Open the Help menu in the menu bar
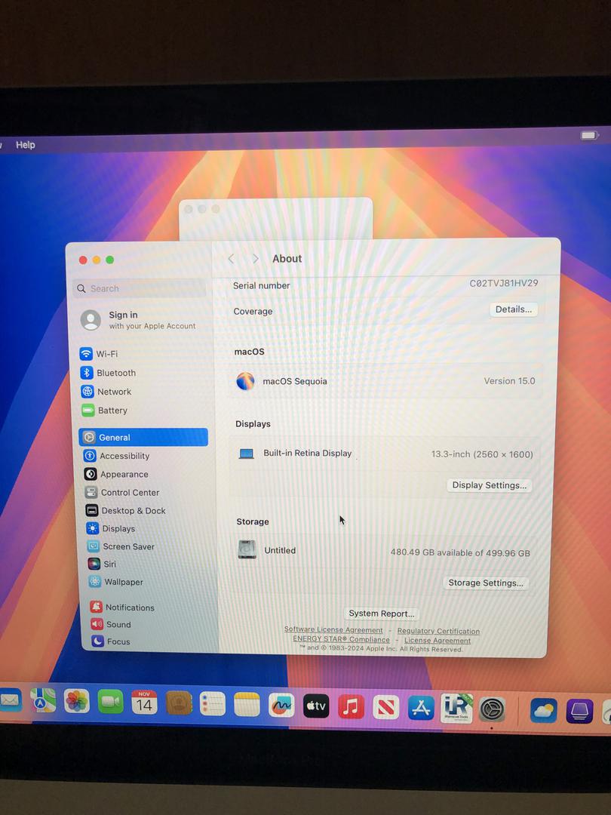 26,145
